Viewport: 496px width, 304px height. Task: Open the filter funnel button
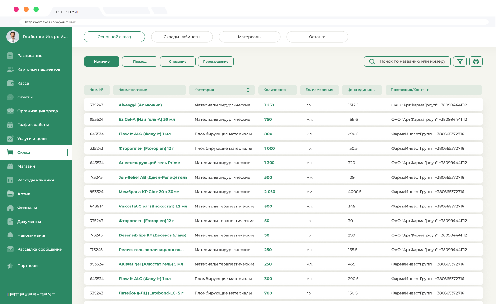click(460, 61)
